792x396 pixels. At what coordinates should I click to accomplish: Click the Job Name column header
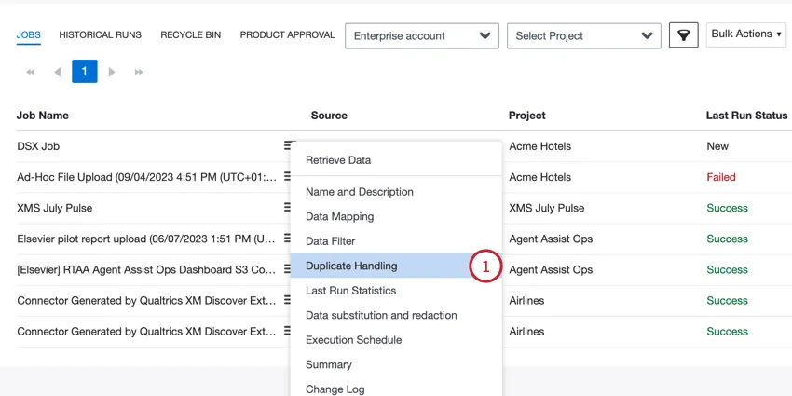click(43, 116)
